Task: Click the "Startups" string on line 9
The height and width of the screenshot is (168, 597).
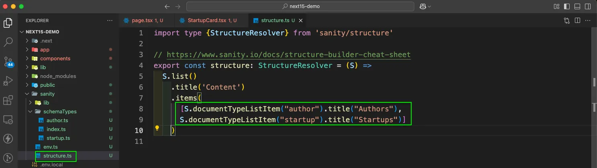Action: click(x=377, y=120)
